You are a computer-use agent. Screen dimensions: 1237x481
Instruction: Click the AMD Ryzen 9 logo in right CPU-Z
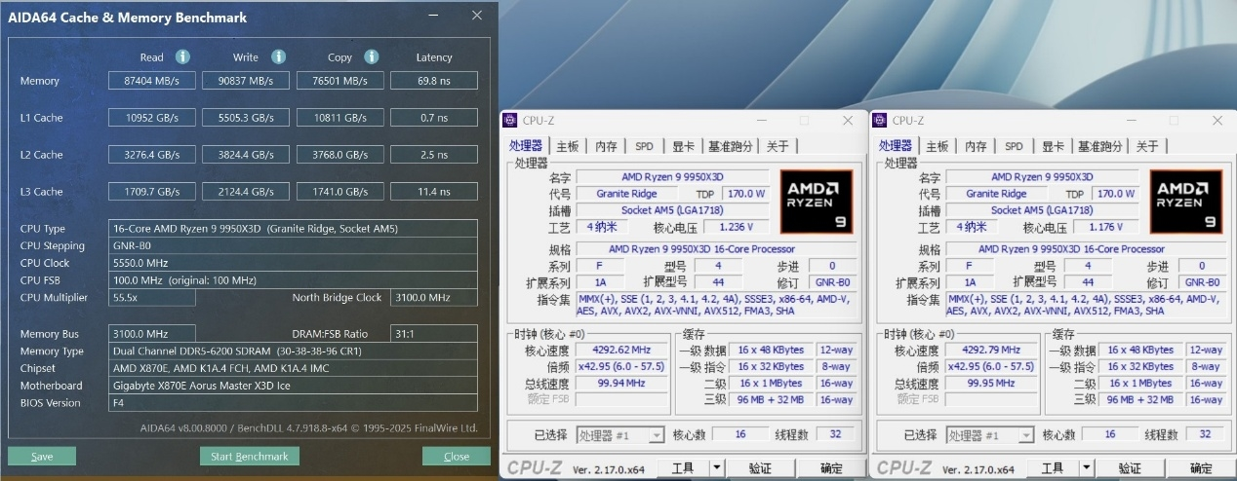[x=1186, y=203]
